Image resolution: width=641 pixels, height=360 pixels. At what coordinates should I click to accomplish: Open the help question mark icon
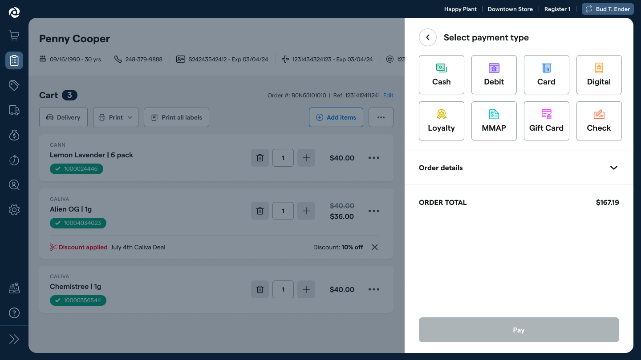coord(14,313)
